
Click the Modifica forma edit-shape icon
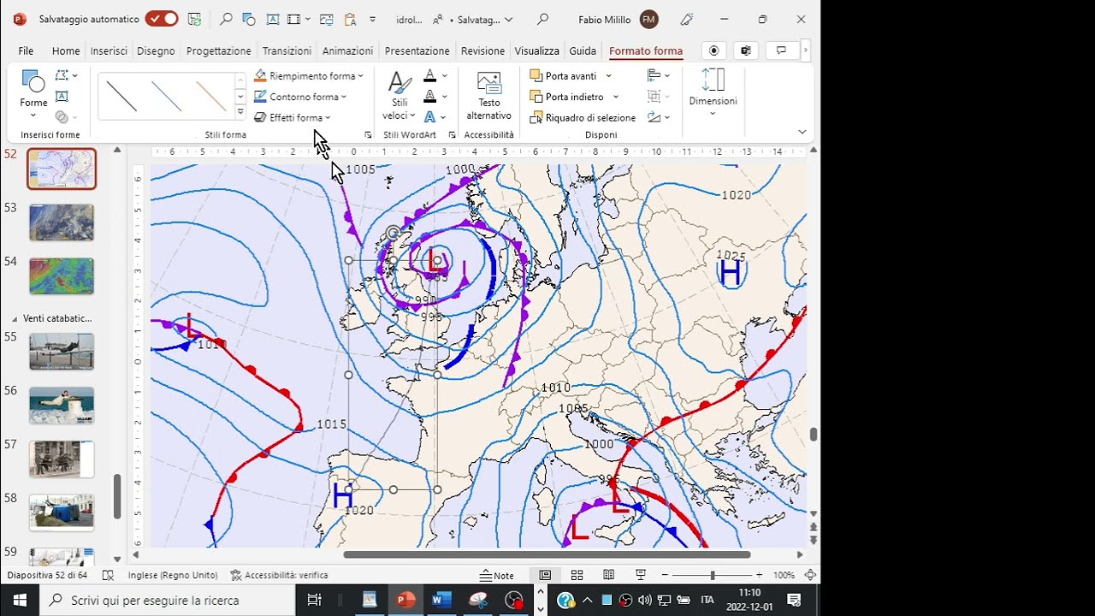(x=66, y=76)
